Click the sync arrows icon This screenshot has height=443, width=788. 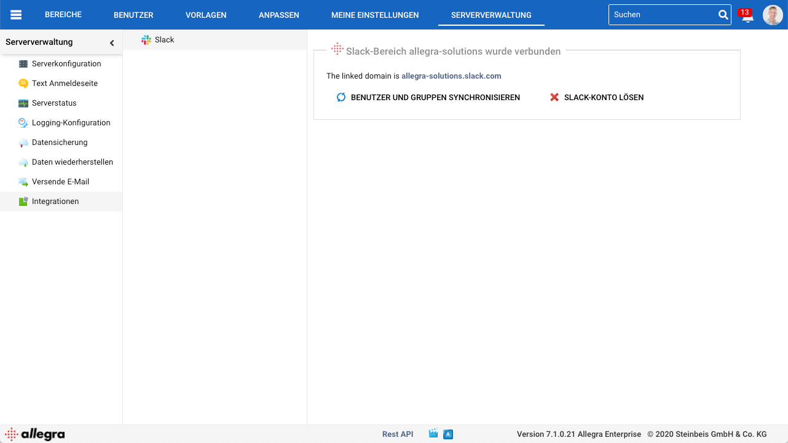[x=341, y=97]
